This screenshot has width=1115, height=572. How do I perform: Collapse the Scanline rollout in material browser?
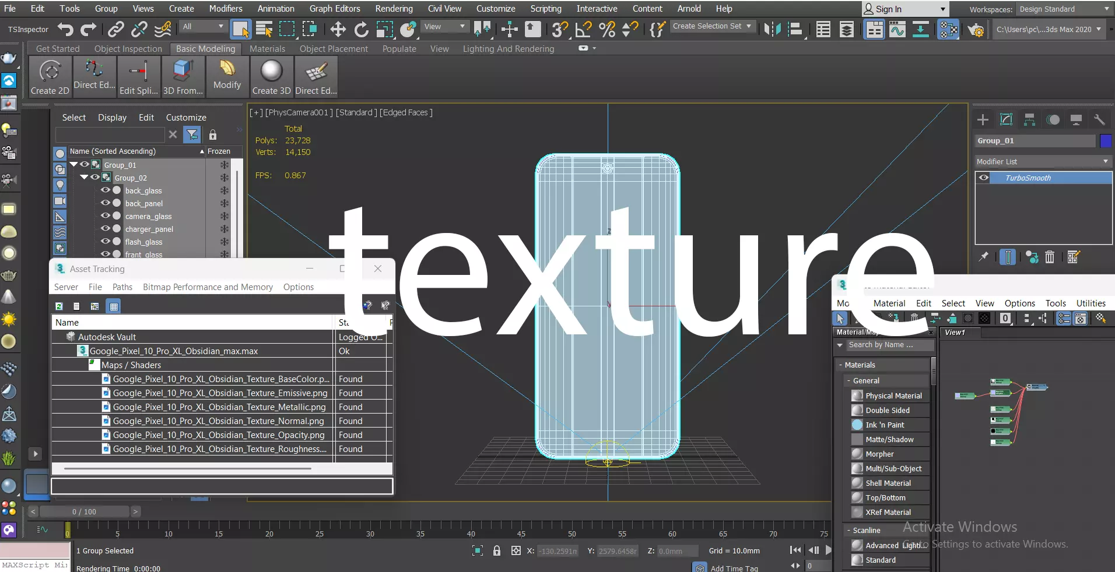click(848, 531)
